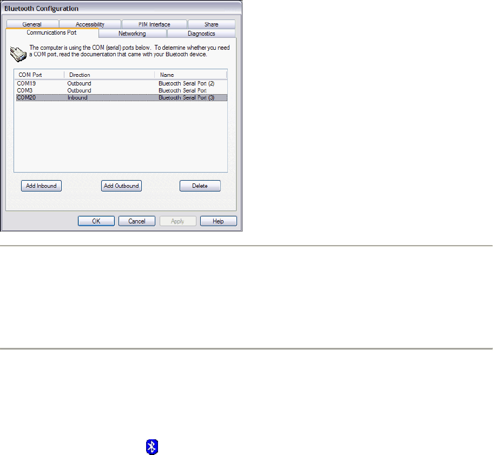
Task: Click the name Bluetooth Serial Port (2)
Action: click(187, 83)
